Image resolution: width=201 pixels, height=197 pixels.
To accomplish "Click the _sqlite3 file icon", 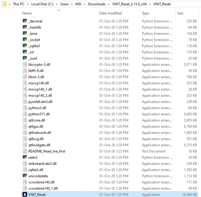I will 25,46.
